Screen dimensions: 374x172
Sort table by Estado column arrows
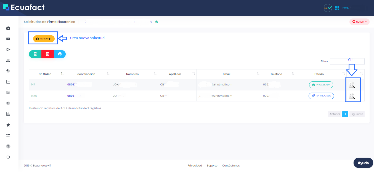344,74
